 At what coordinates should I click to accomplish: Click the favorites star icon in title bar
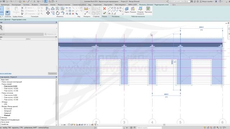[x=198, y=1]
